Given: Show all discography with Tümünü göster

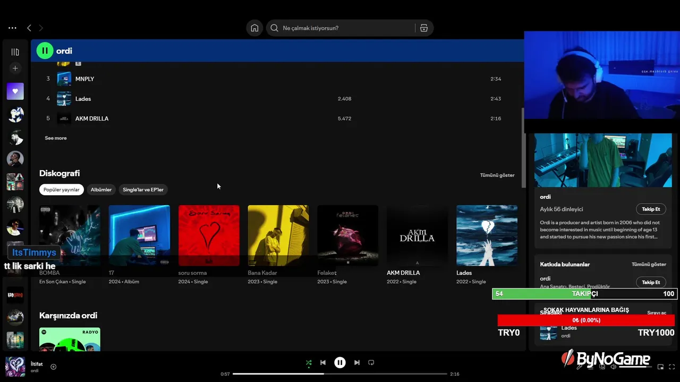Looking at the screenshot, I should click(x=497, y=175).
